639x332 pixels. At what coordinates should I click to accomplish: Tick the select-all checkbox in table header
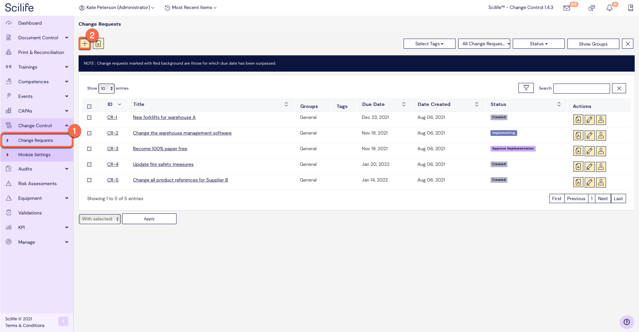pos(89,106)
